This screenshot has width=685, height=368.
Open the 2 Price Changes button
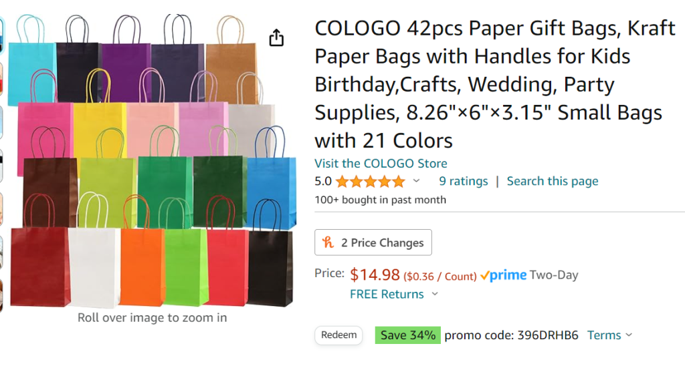point(373,242)
